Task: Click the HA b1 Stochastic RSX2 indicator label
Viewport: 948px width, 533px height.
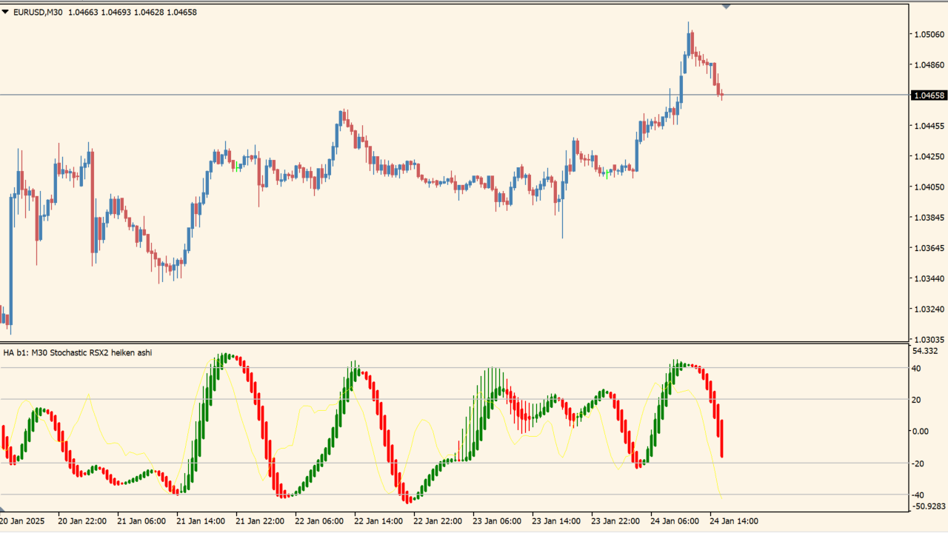Action: coord(78,352)
